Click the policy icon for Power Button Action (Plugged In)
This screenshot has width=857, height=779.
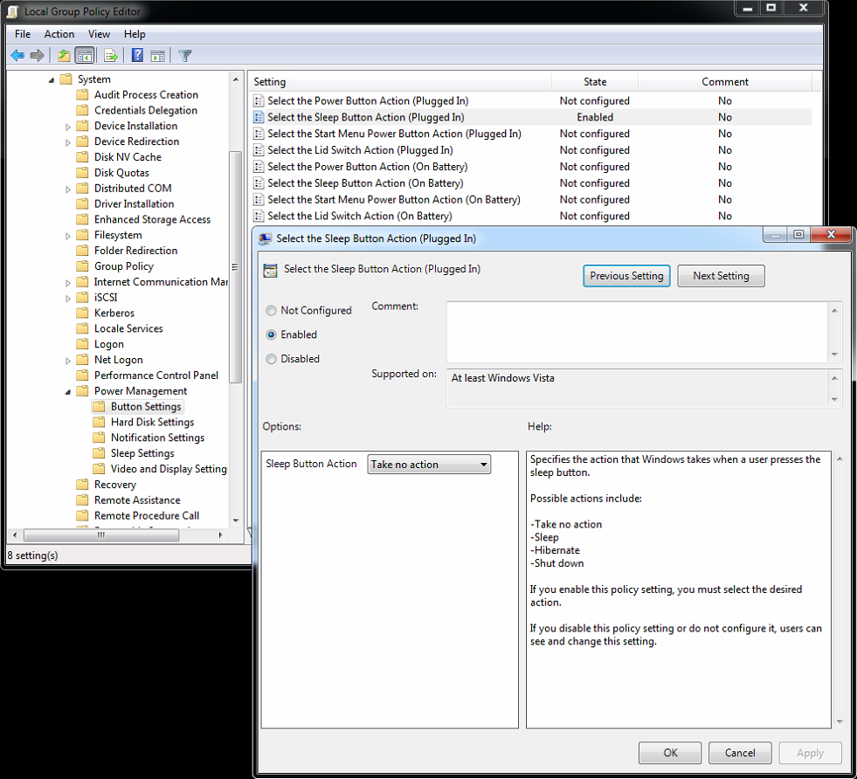click(259, 101)
